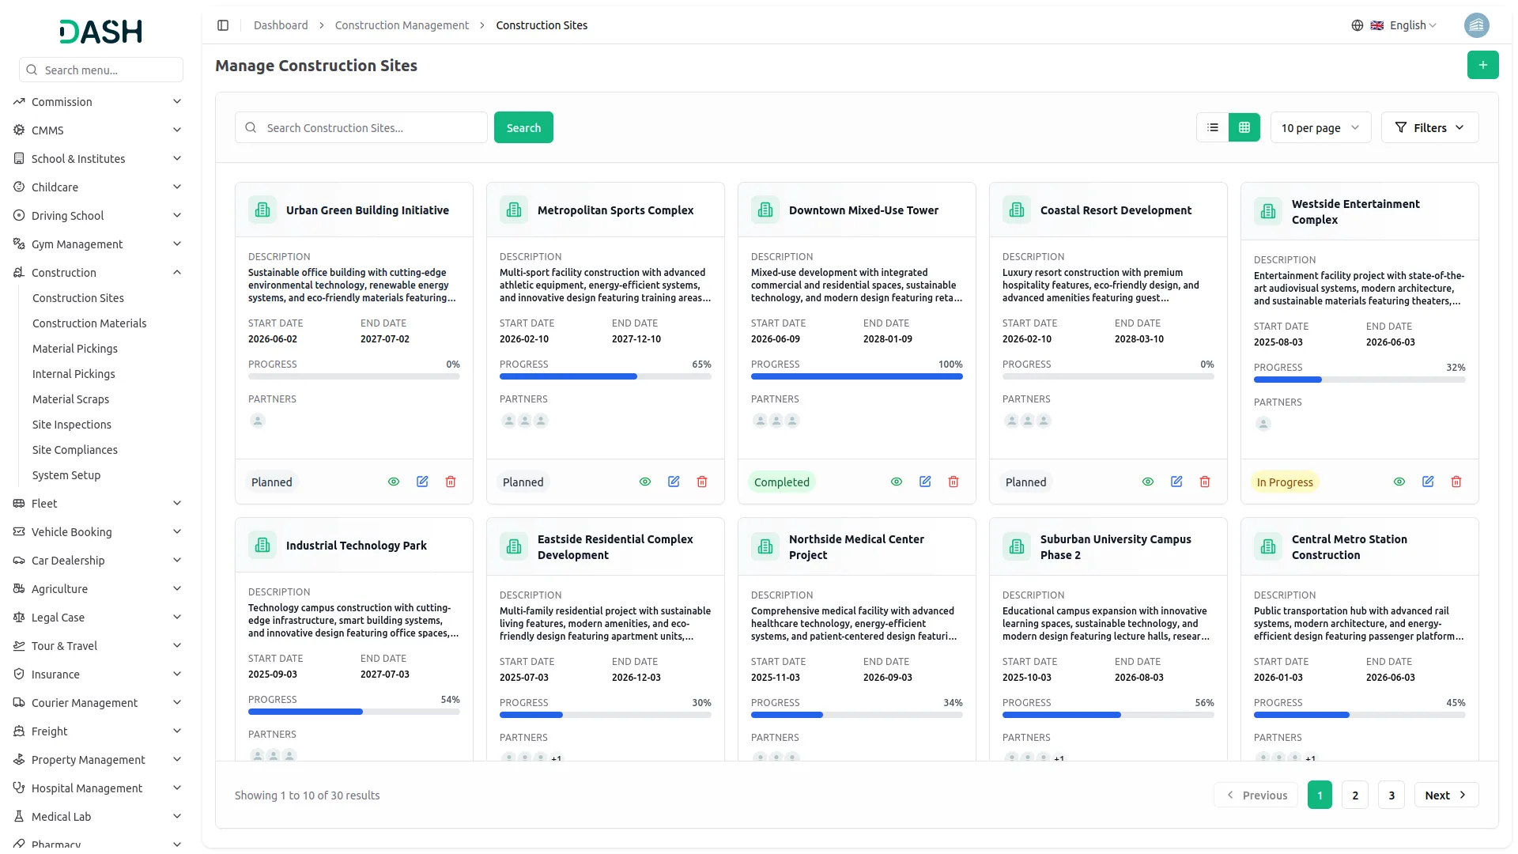Expand the Filters dropdown

[1429, 127]
